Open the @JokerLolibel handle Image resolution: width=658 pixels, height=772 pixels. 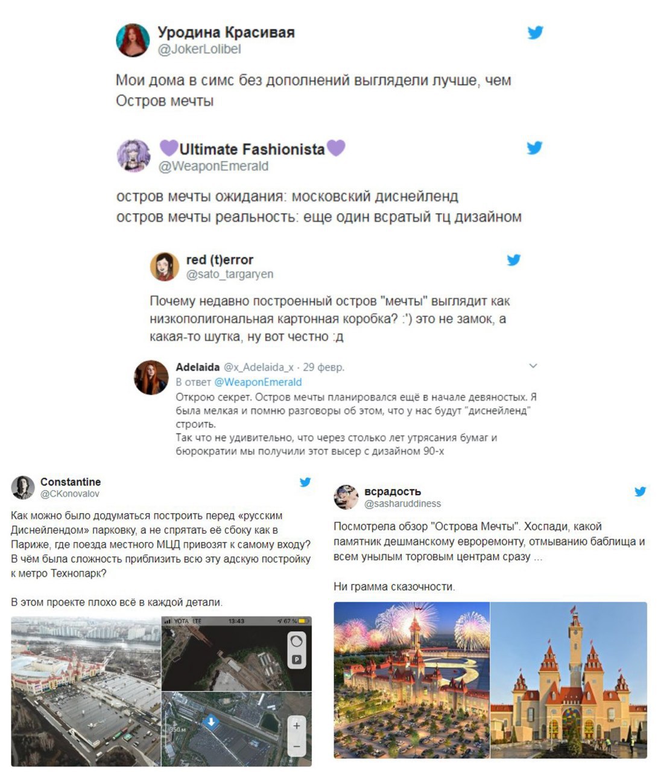(x=199, y=49)
